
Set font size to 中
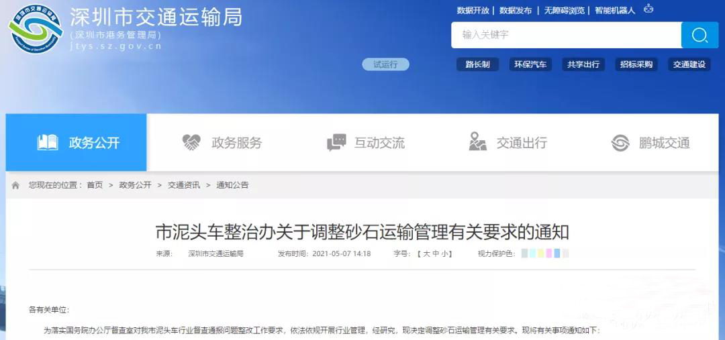(x=436, y=253)
